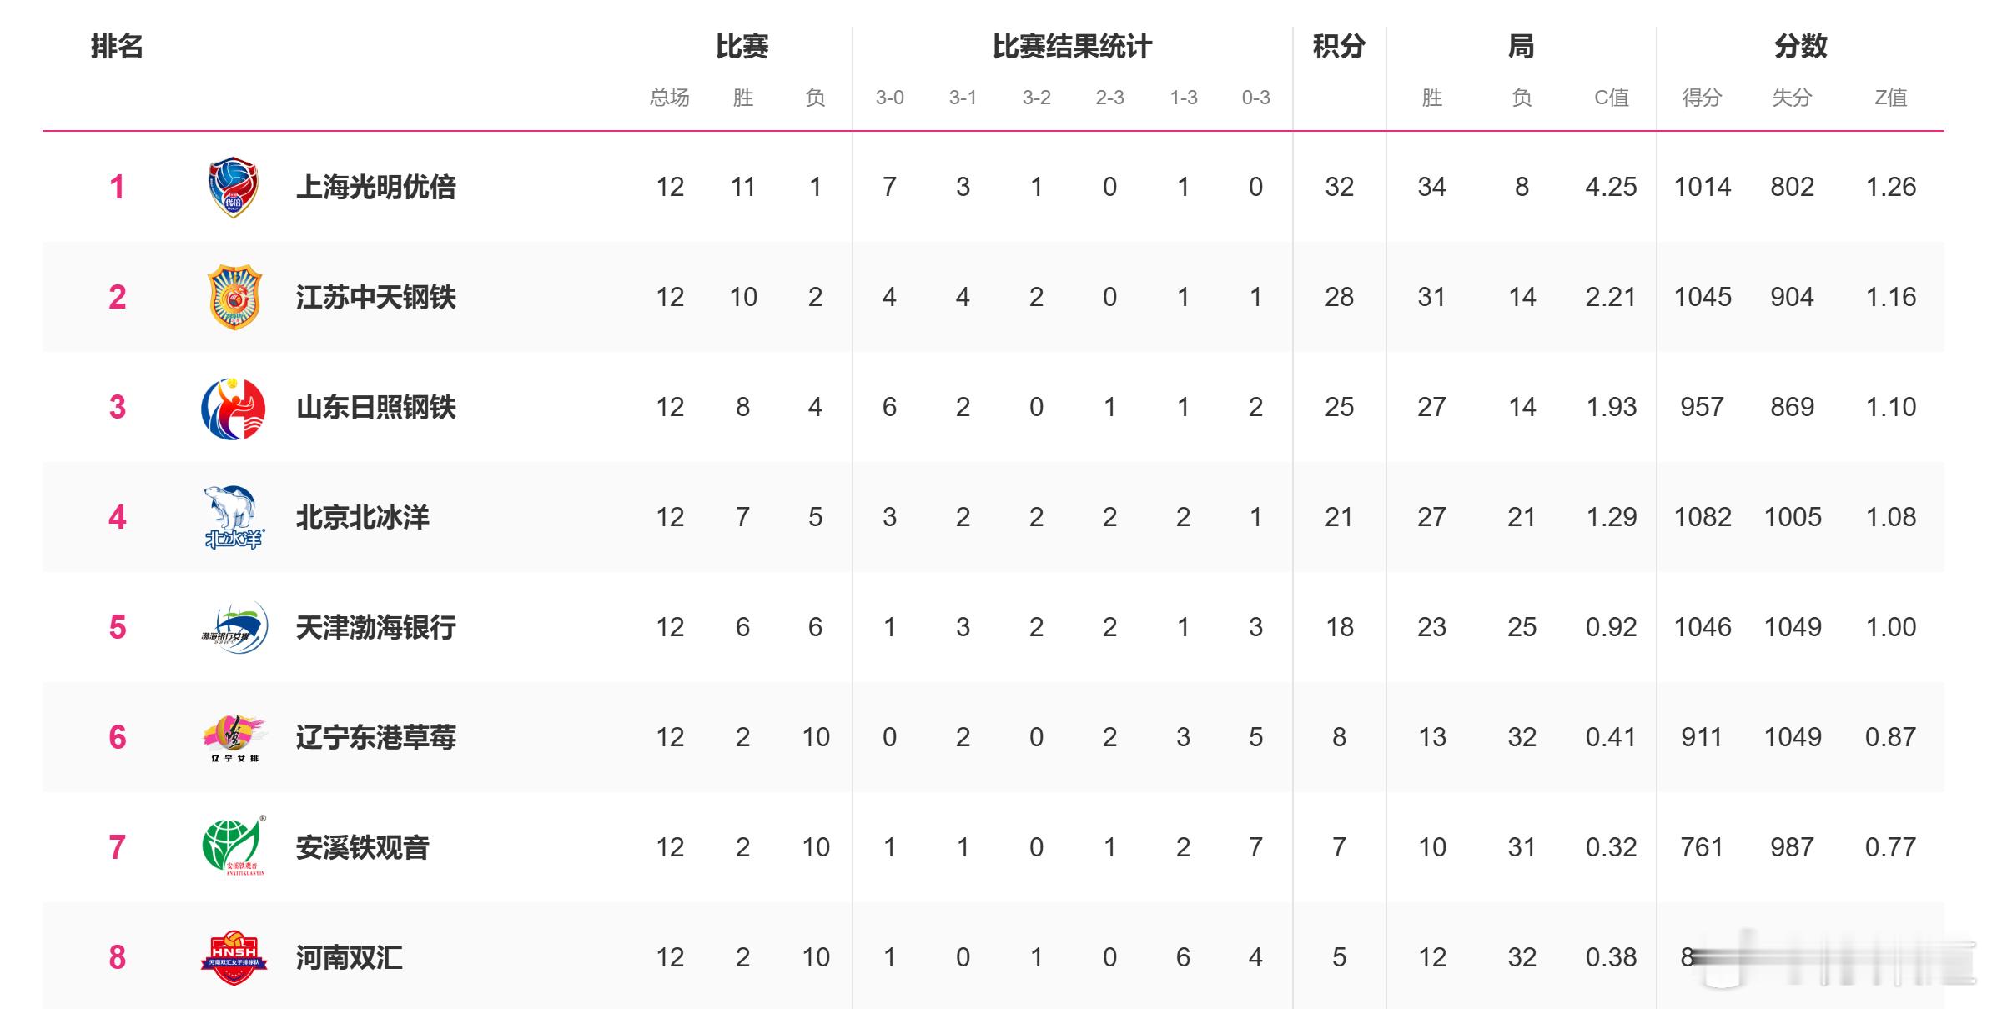Click the 天津渤海银行 team name

[x=375, y=627]
